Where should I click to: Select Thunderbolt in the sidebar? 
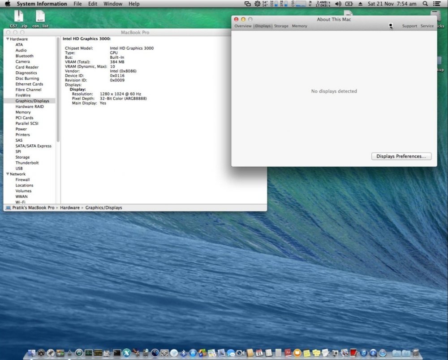click(x=27, y=163)
